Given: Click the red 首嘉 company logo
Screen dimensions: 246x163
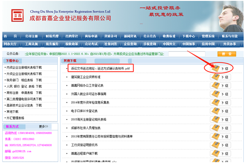Looking at the screenshot, I should (18, 15).
